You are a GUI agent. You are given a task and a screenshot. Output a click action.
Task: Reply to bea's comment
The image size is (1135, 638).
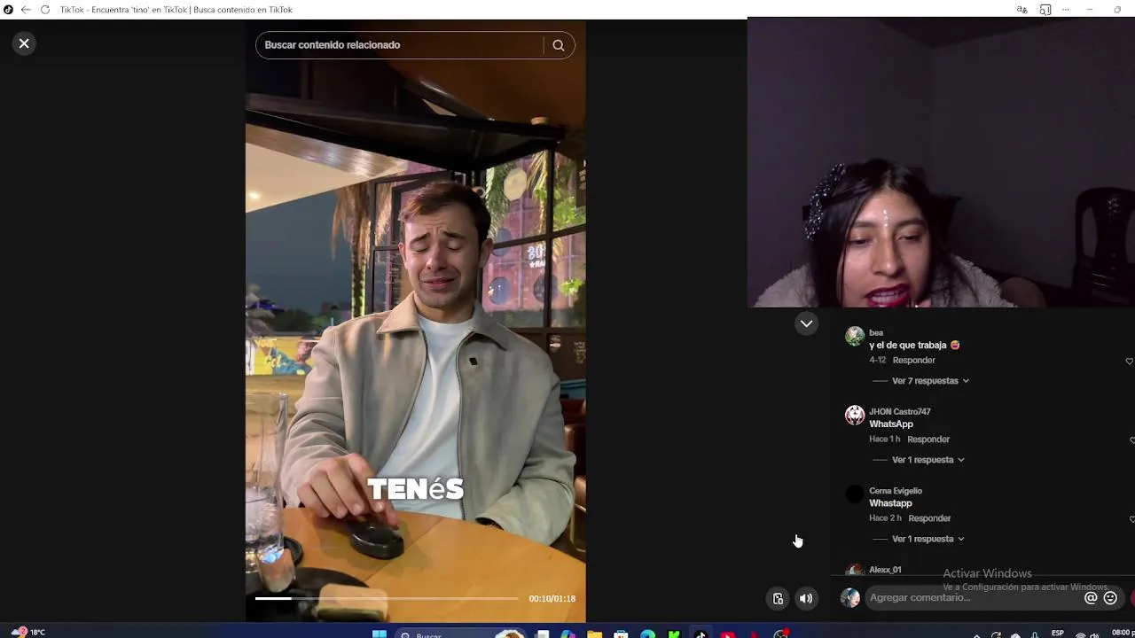coord(914,361)
